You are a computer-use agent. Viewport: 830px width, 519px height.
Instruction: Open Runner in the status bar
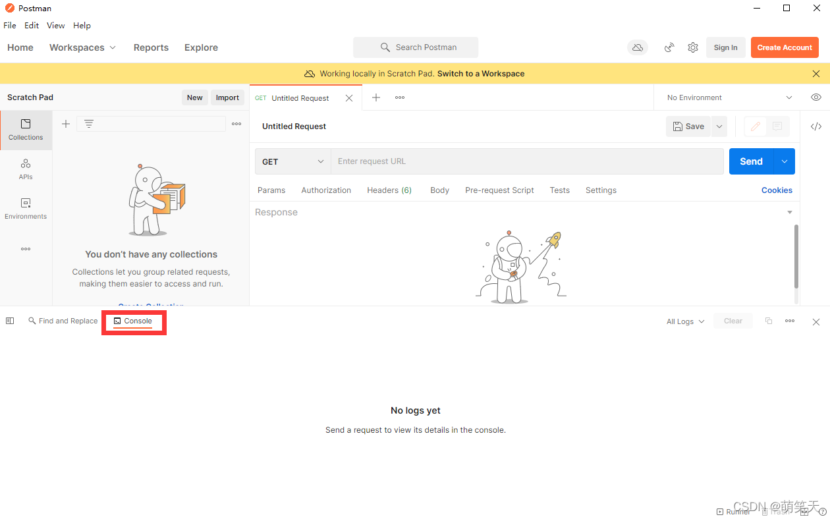pyautogui.click(x=733, y=512)
